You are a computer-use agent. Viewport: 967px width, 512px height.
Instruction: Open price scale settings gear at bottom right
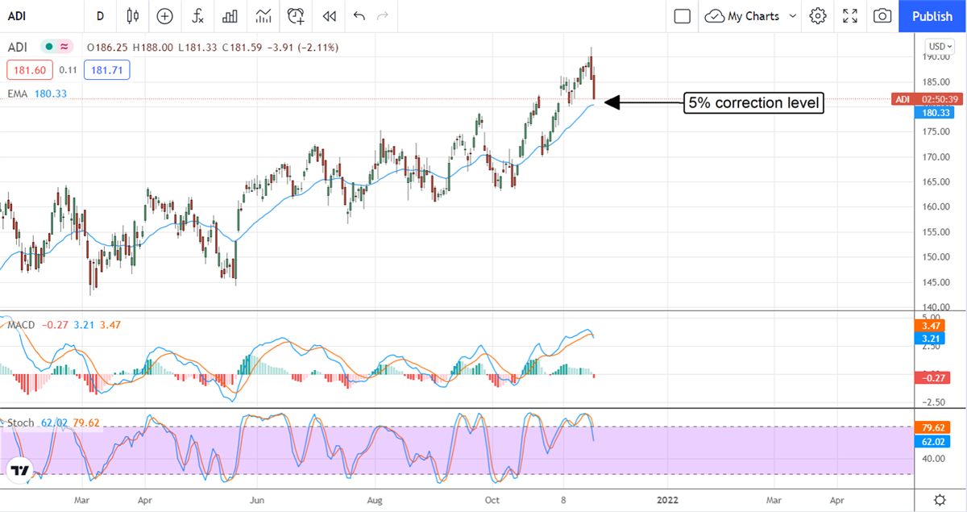tap(940, 499)
